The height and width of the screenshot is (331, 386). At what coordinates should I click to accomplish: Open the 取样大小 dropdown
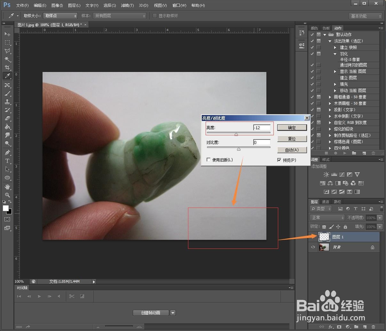pos(60,16)
